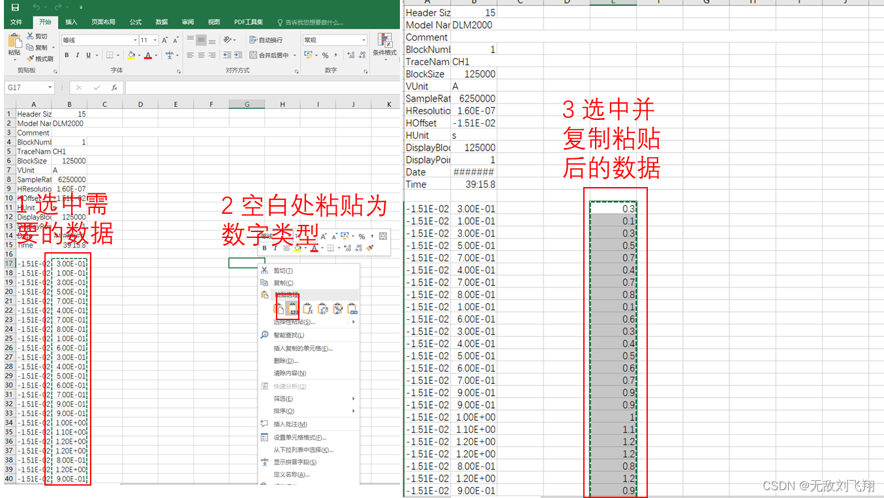Click the Cut (剪切) icon in clipboard group
The width and height of the screenshot is (884, 498).
point(30,36)
